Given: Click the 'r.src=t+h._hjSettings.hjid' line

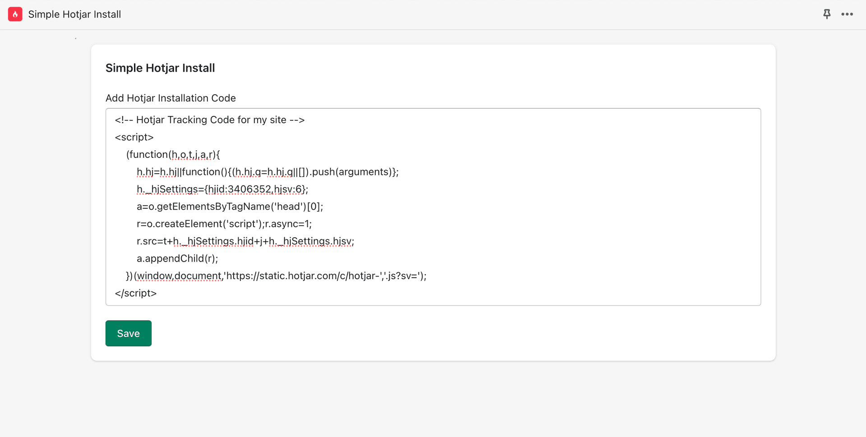Looking at the screenshot, I should click(245, 241).
